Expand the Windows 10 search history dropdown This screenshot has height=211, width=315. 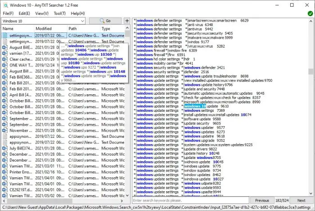(82, 21)
